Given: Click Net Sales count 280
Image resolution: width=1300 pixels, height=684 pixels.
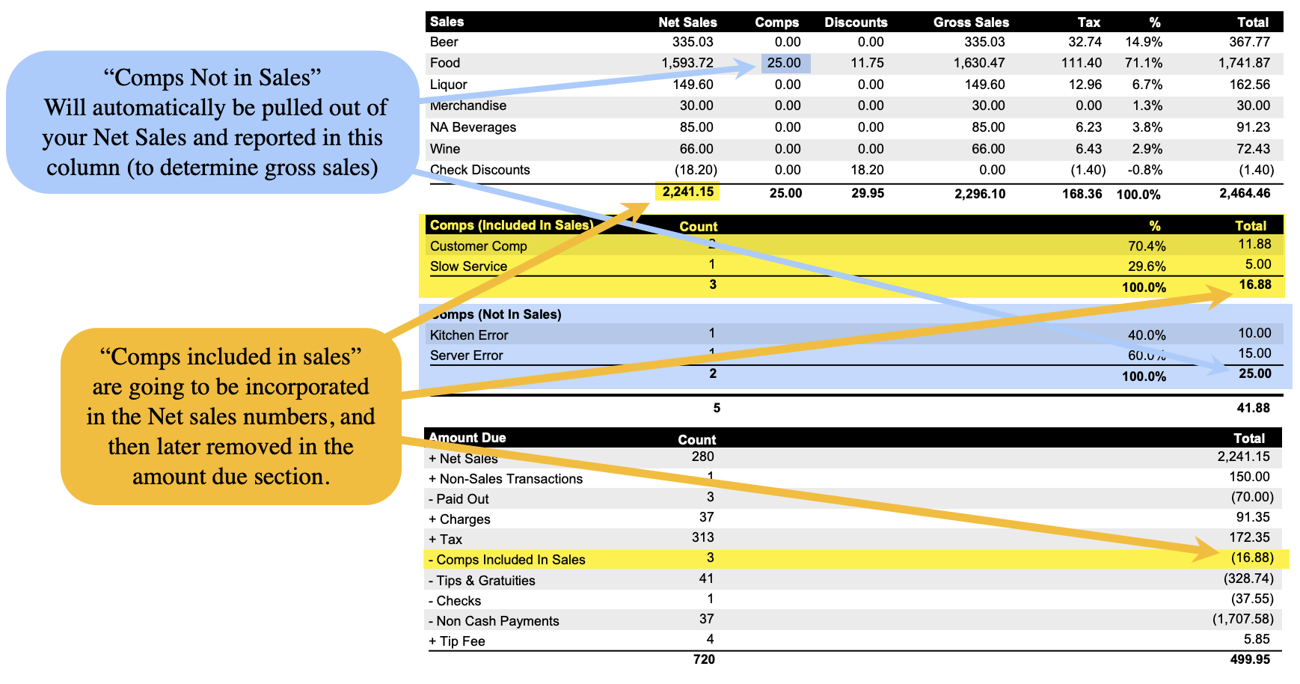Looking at the screenshot, I should (703, 456).
